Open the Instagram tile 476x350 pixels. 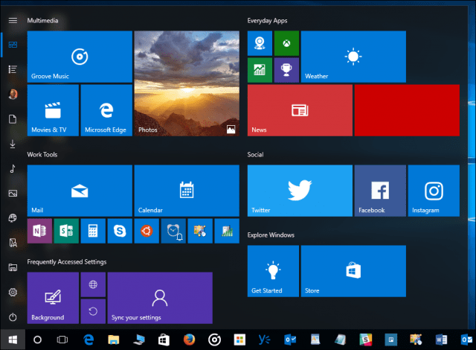point(434,191)
